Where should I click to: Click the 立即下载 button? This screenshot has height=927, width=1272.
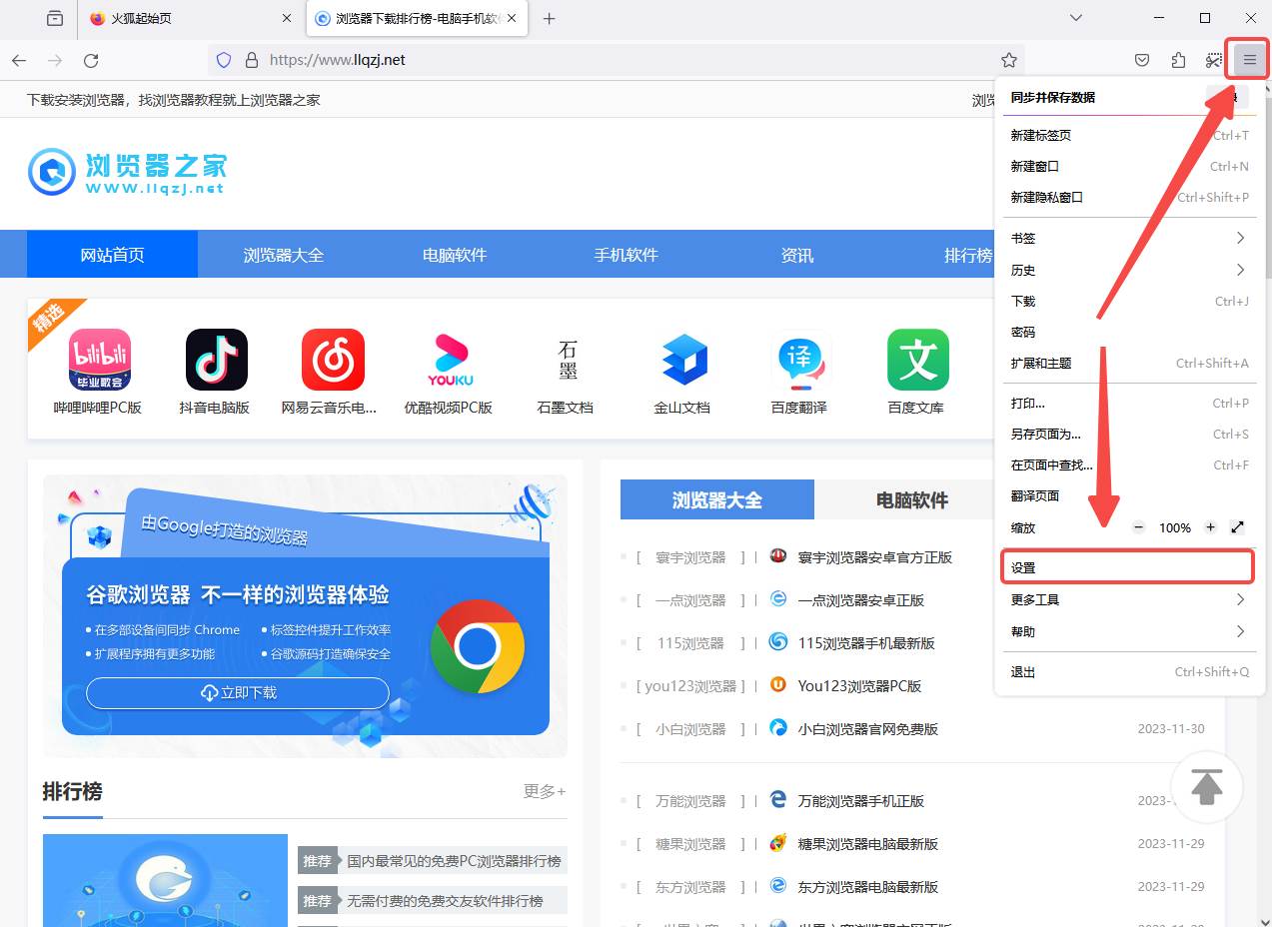click(238, 692)
